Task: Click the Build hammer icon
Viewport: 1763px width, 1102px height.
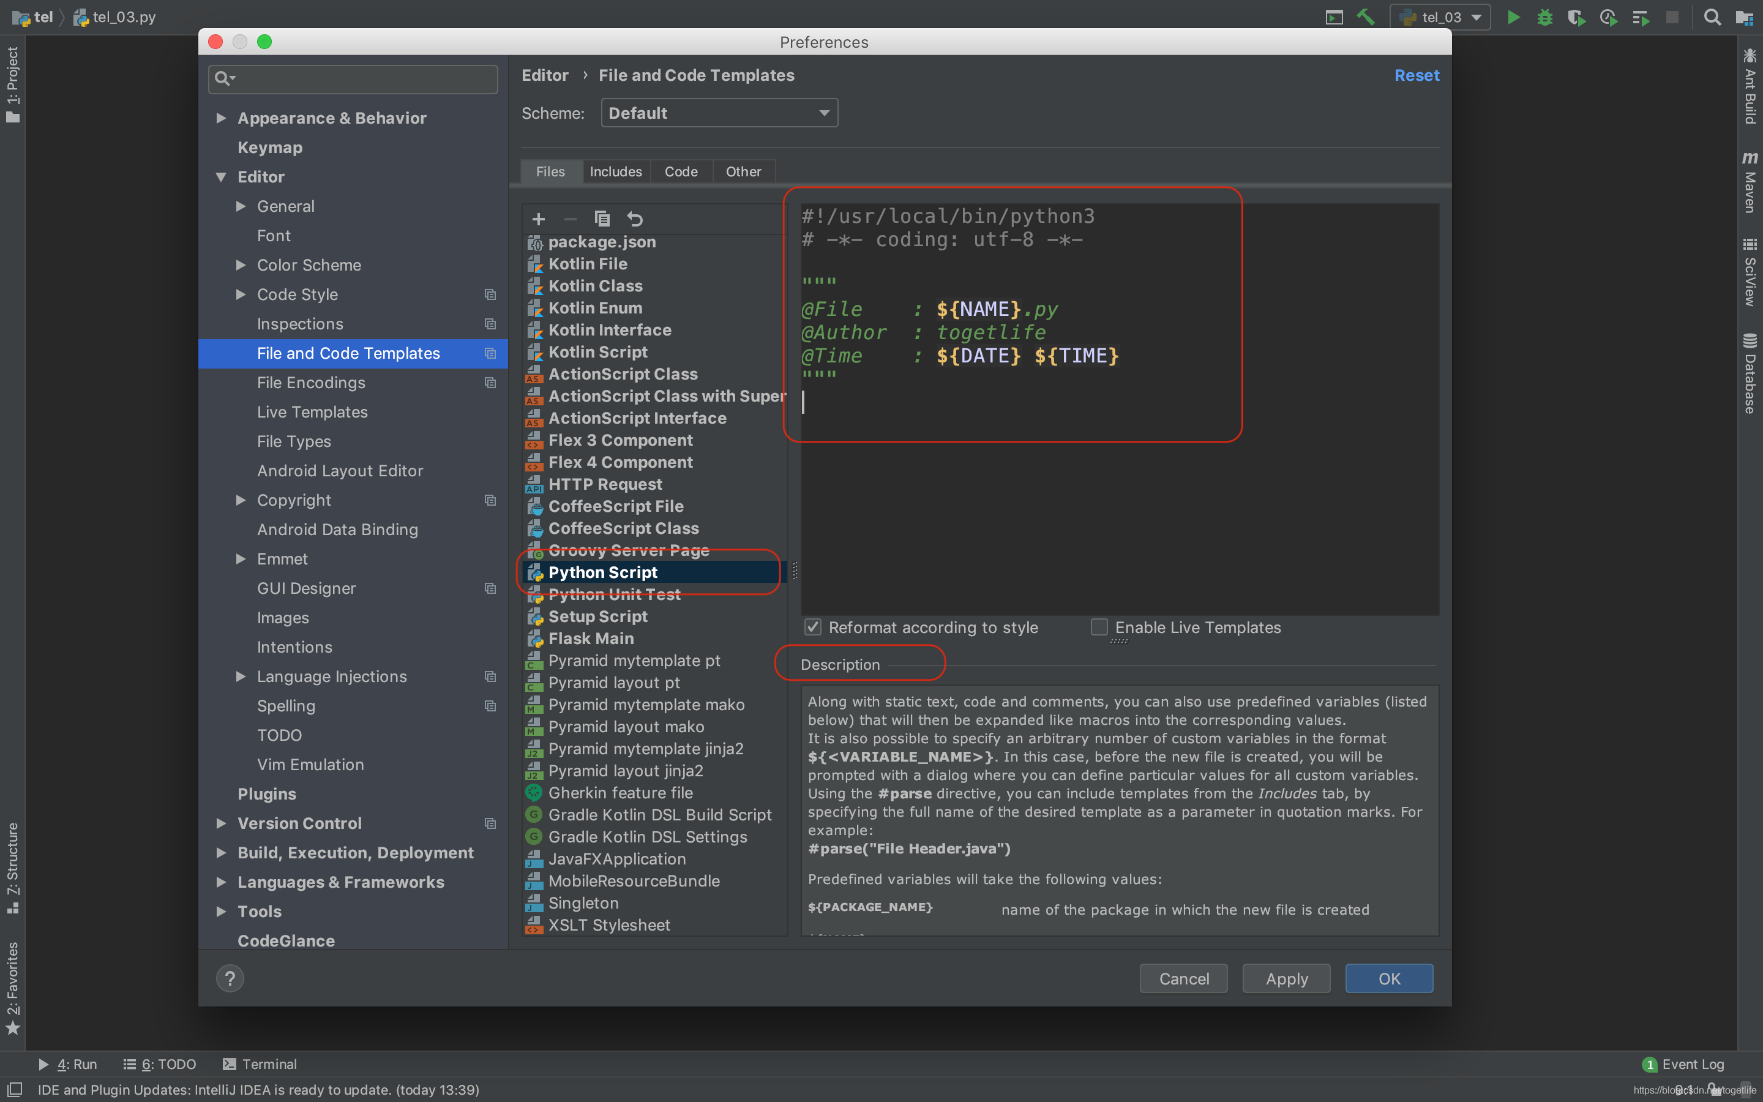Action: click(1366, 17)
